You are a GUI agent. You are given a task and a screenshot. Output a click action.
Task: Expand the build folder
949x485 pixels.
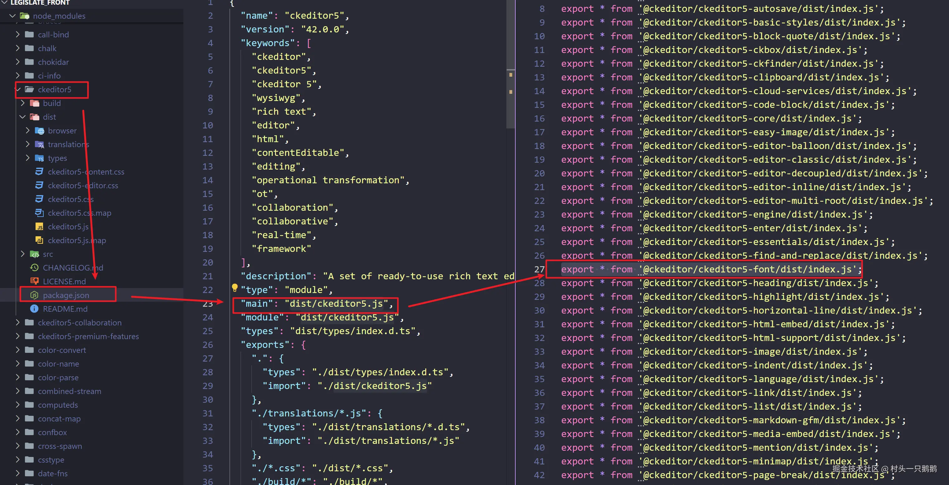(22, 103)
